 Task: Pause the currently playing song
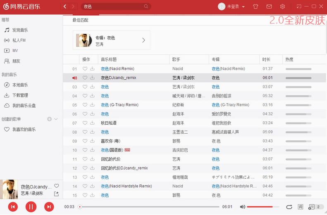(31, 207)
